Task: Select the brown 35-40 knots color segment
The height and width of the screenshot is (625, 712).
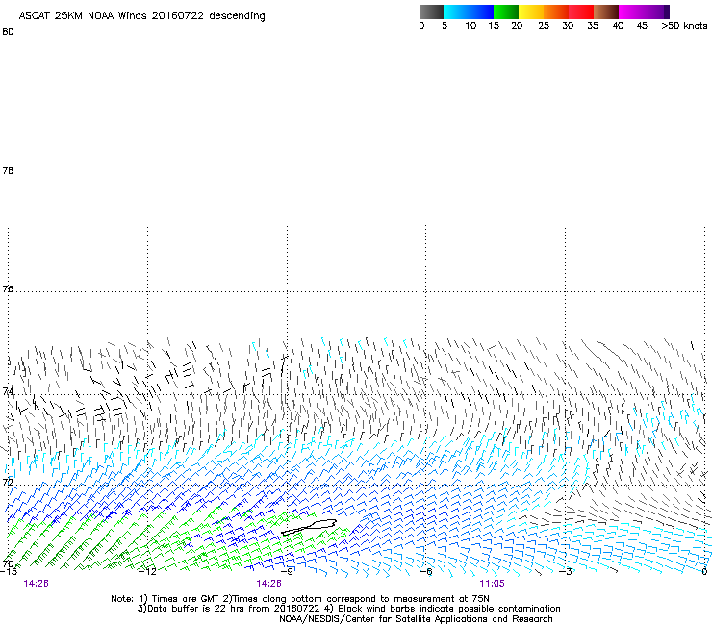Action: (x=606, y=12)
